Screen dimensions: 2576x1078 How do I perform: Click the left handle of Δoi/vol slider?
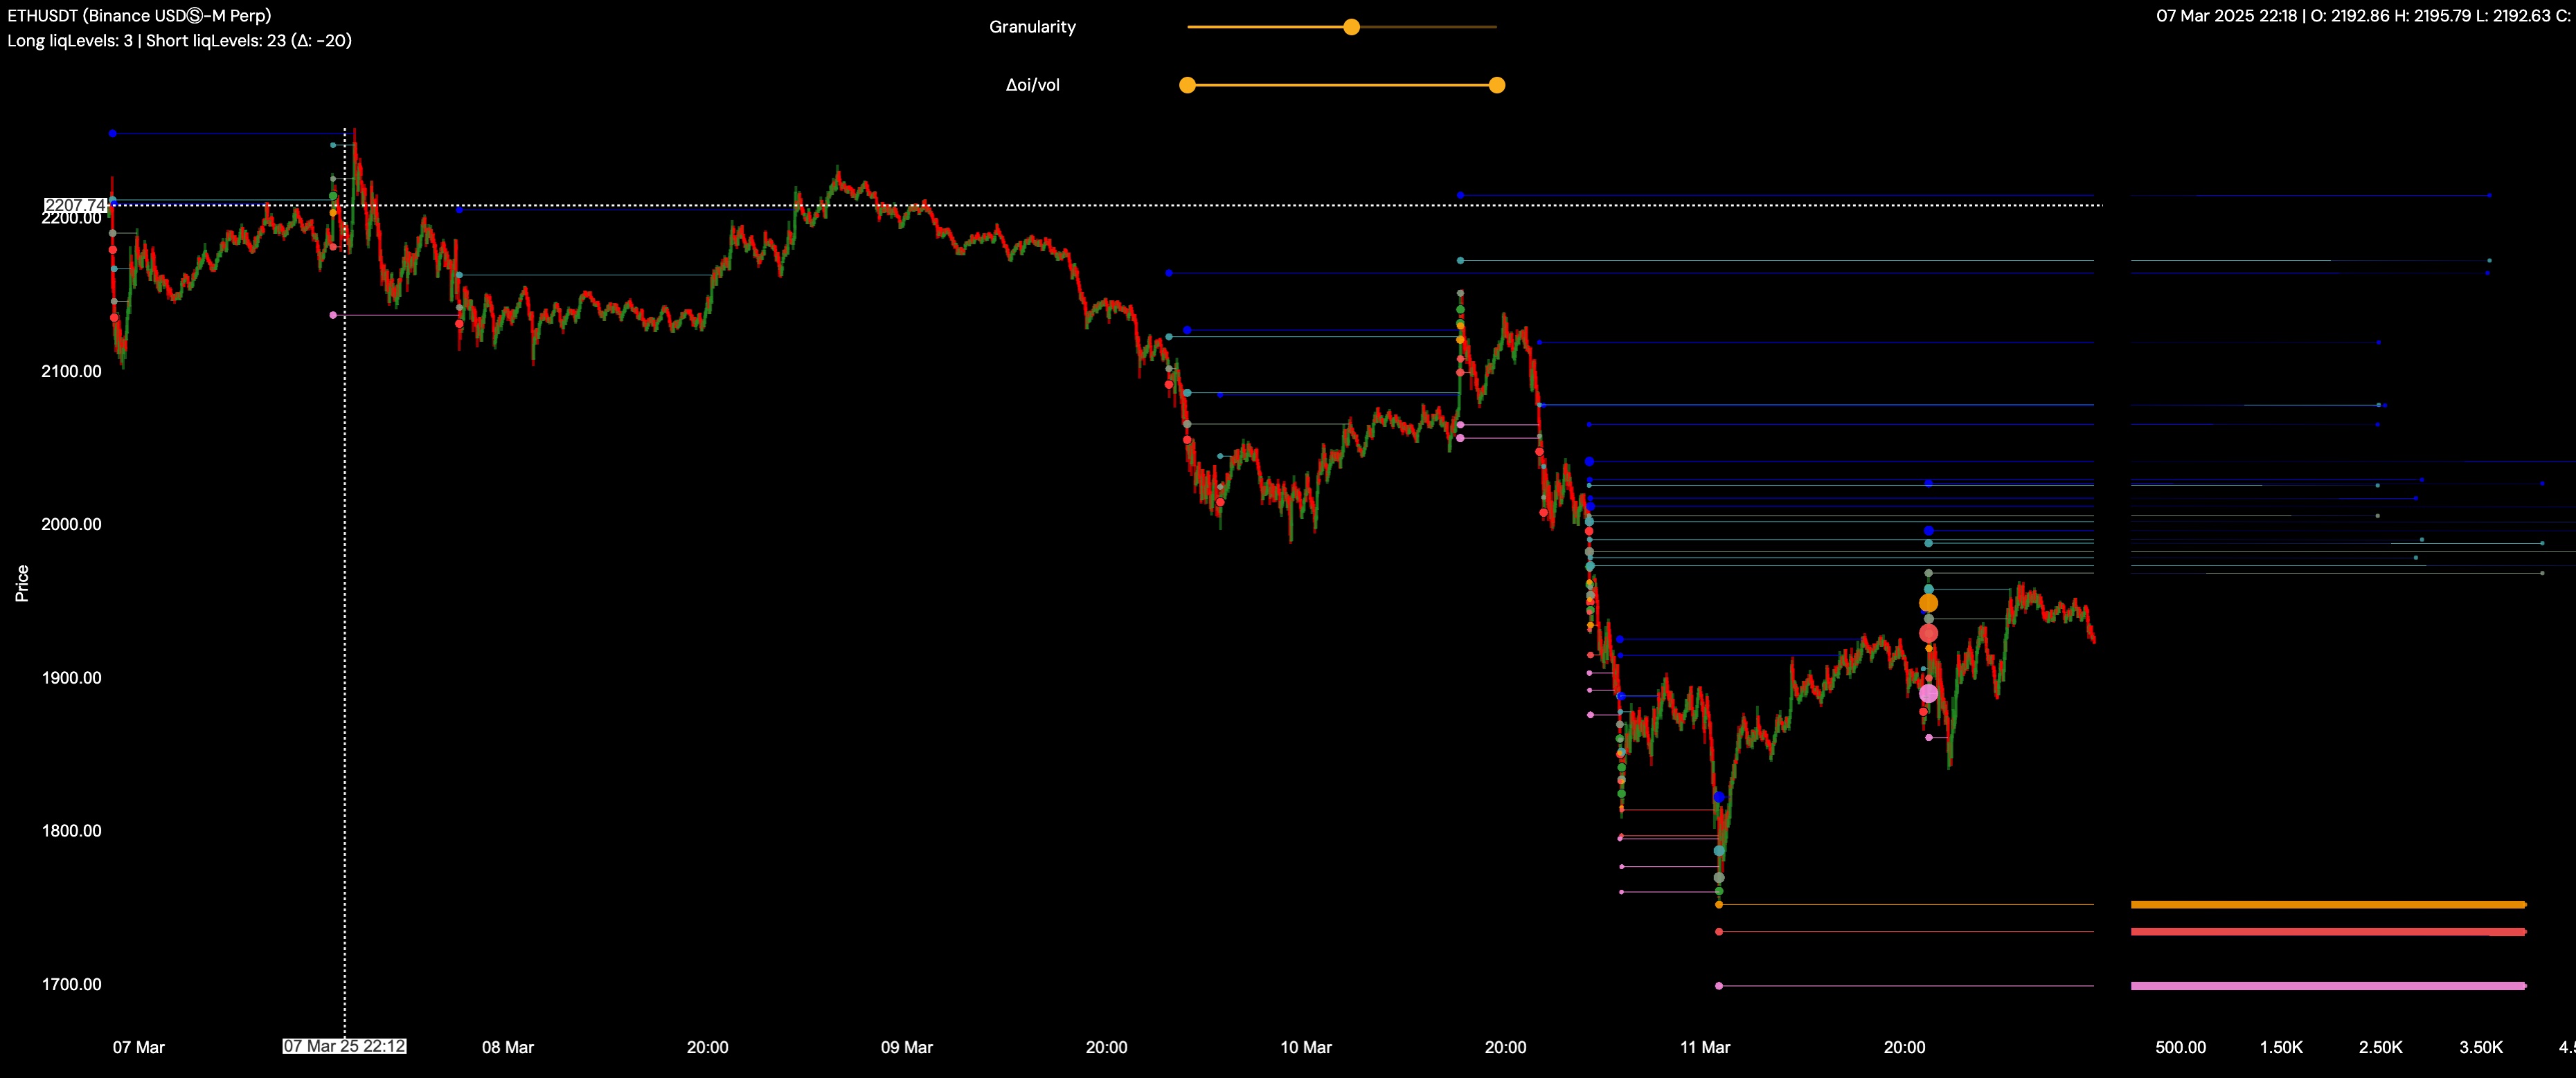(1187, 85)
